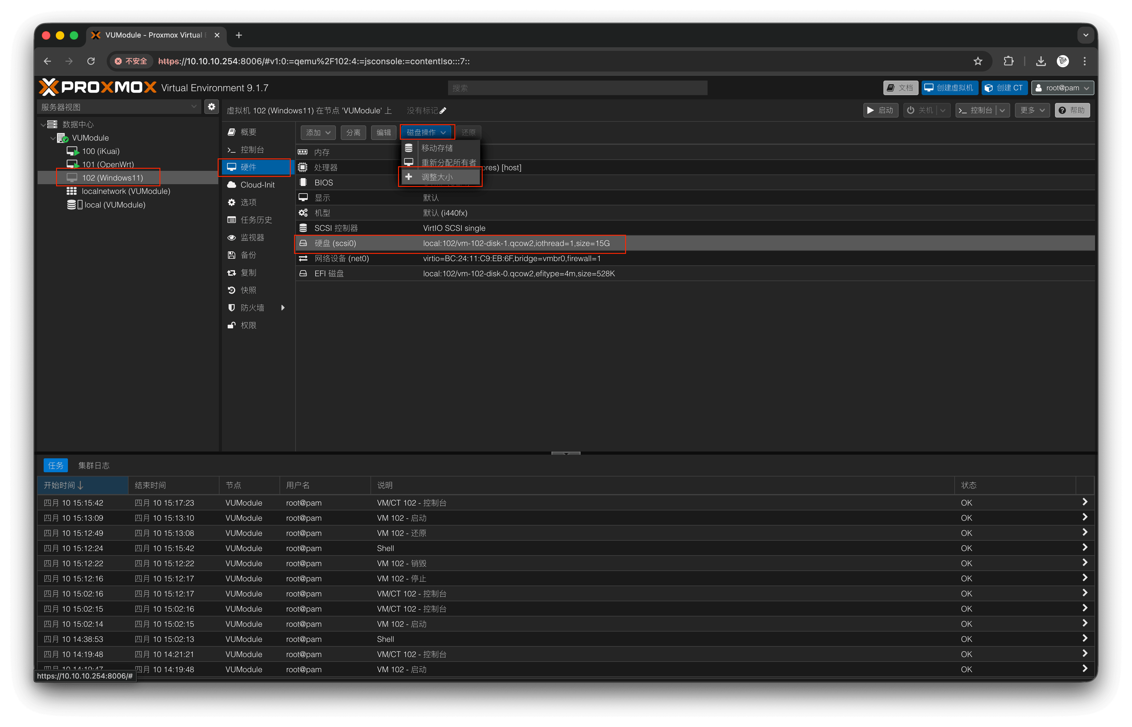Focus the 搜索 search field
The width and height of the screenshot is (1132, 727).
coord(577,88)
